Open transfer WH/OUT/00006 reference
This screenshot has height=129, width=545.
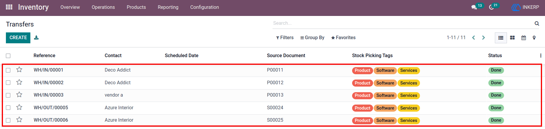[x=51, y=120]
